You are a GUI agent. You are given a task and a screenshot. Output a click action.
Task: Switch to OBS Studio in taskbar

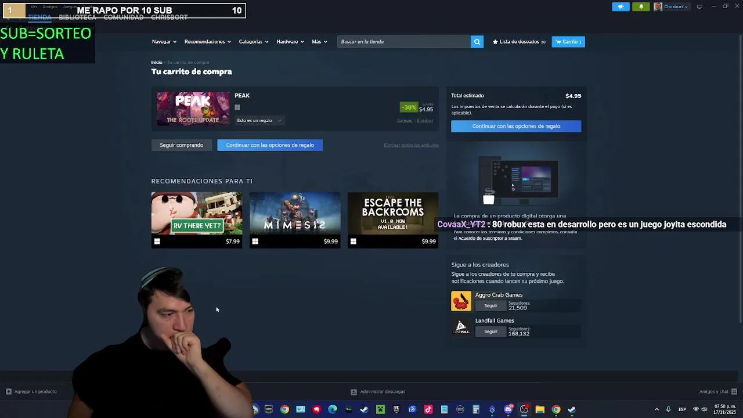524,409
